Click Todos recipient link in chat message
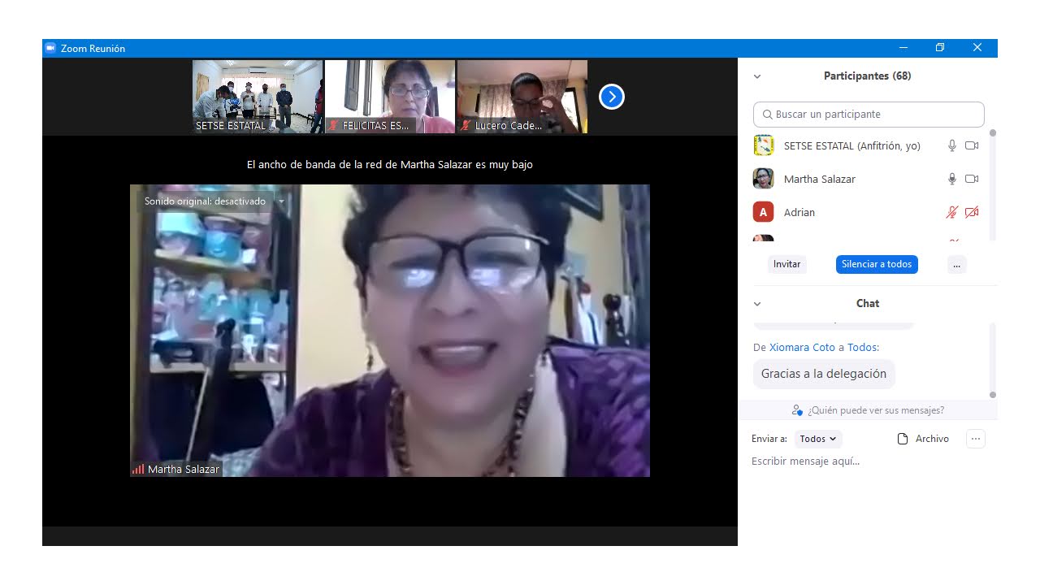 click(862, 347)
